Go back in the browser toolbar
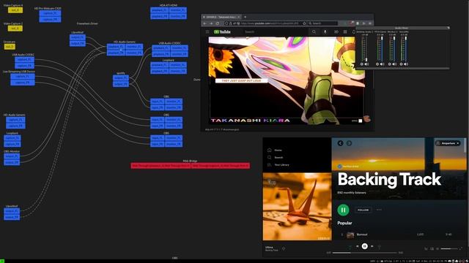Viewport: 469px width, 263px height. [x=205, y=23]
